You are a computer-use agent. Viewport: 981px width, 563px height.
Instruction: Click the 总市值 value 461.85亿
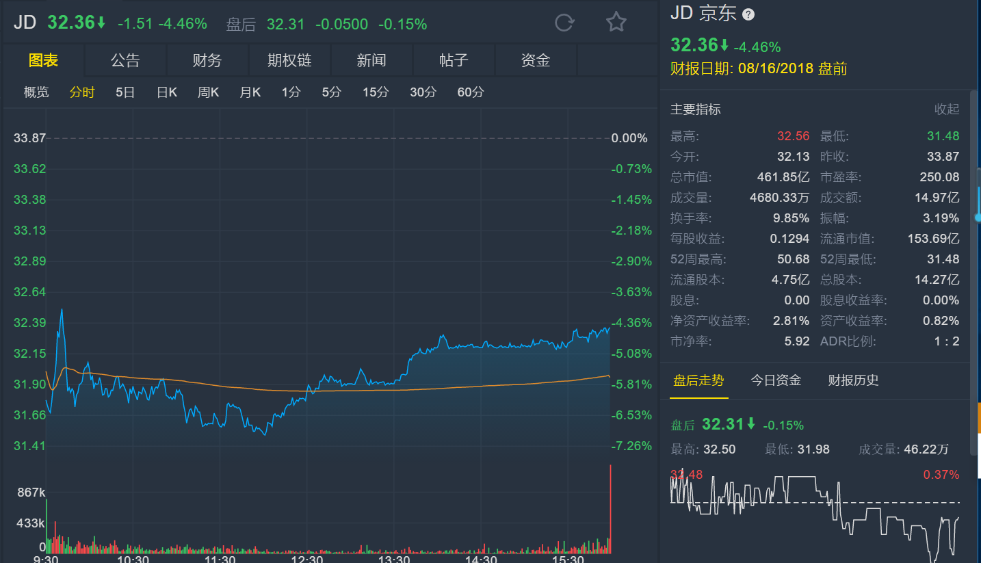pos(783,177)
